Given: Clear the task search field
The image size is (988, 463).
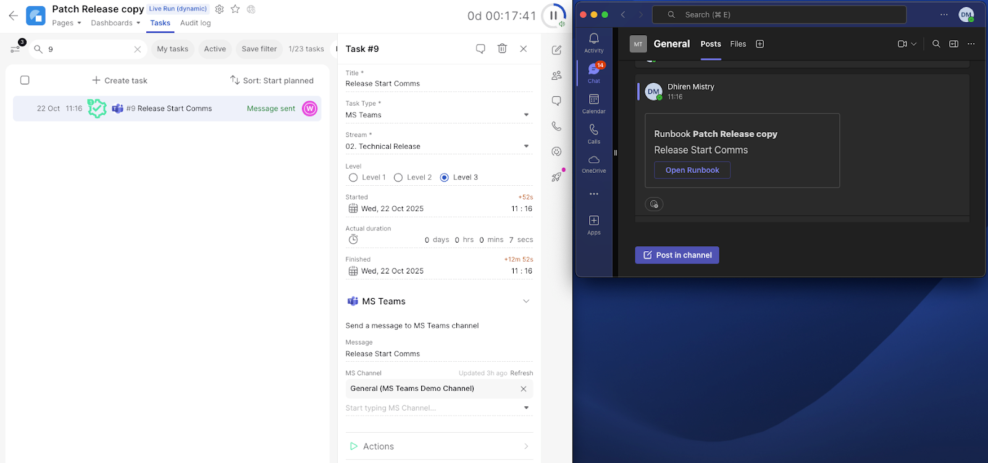Looking at the screenshot, I should pos(138,49).
